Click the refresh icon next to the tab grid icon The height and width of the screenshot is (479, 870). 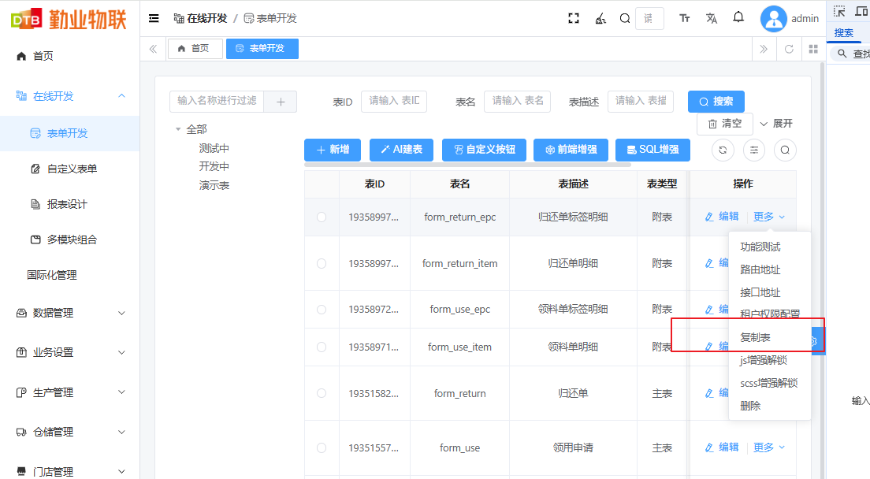pos(788,49)
